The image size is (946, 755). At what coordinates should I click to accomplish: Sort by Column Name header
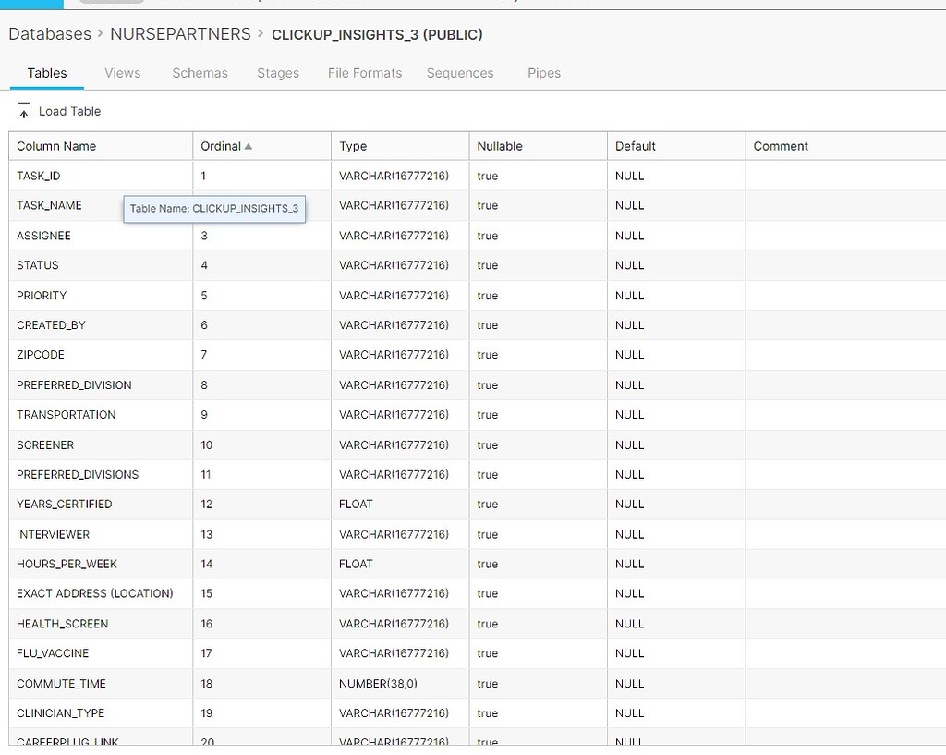click(x=56, y=146)
